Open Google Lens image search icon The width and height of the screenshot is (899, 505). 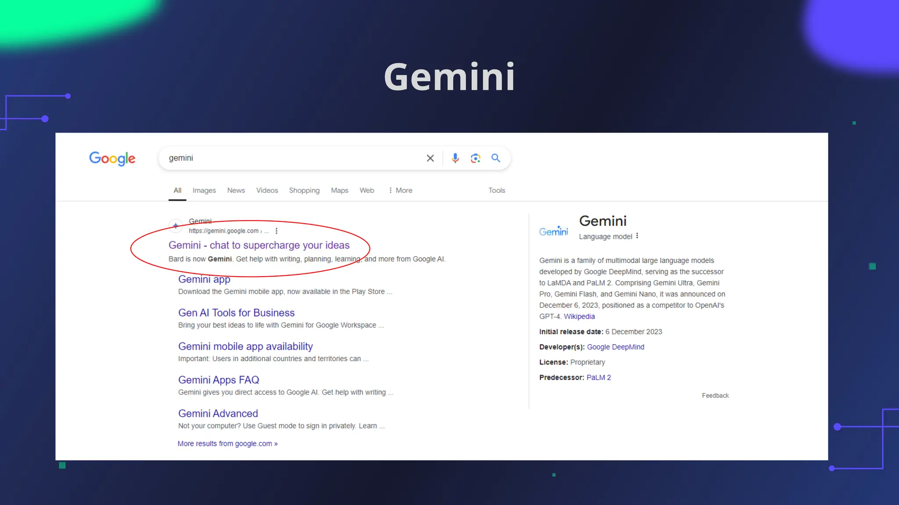pos(475,158)
